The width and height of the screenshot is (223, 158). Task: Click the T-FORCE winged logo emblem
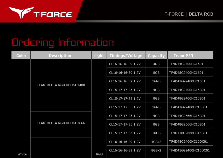pos(21,12)
